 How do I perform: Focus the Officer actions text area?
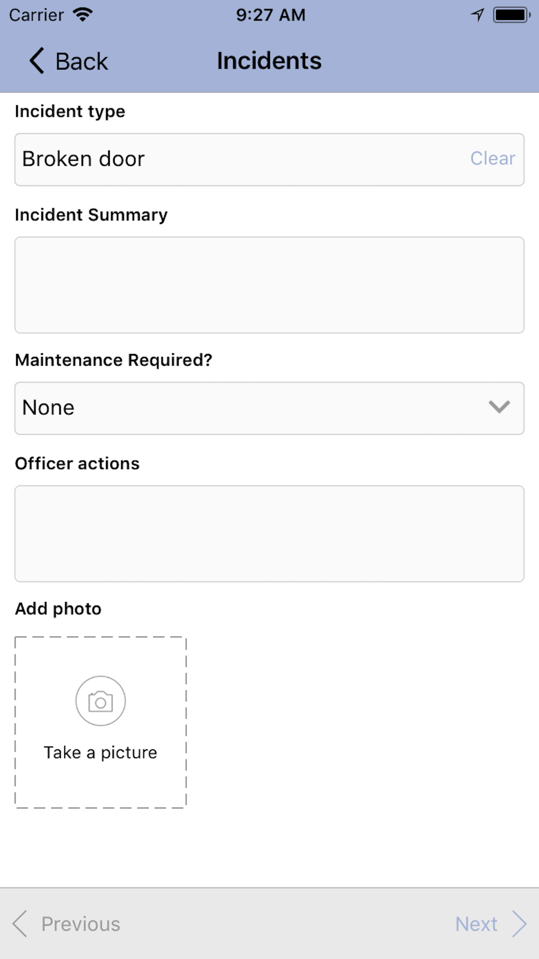[269, 533]
